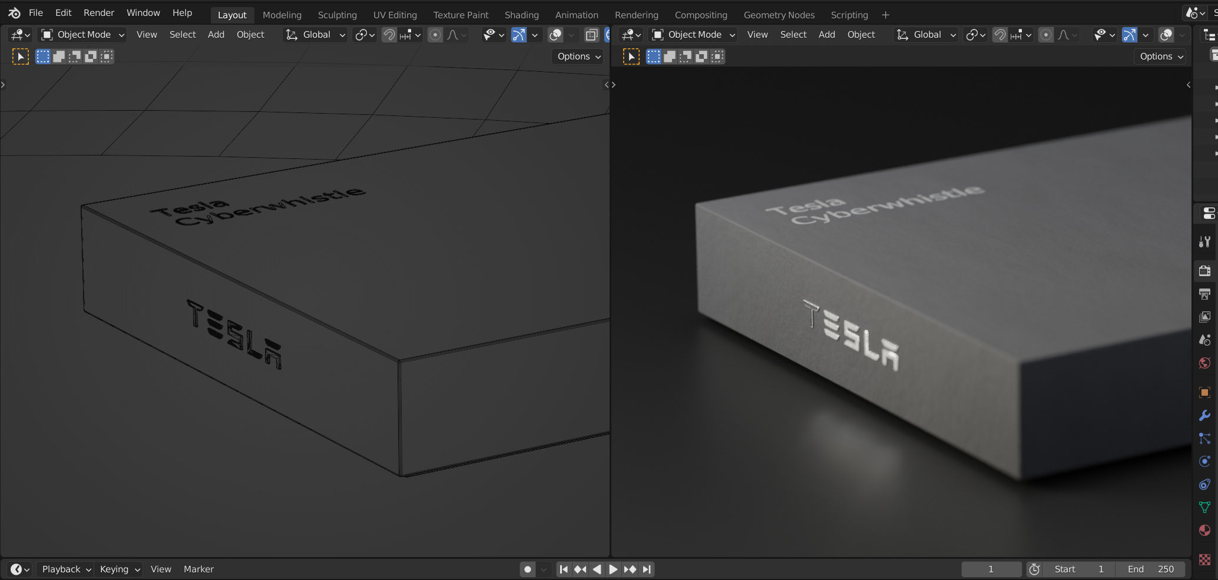Switch to the Sculpting workspace tab
This screenshot has height=580, width=1218.
[337, 15]
